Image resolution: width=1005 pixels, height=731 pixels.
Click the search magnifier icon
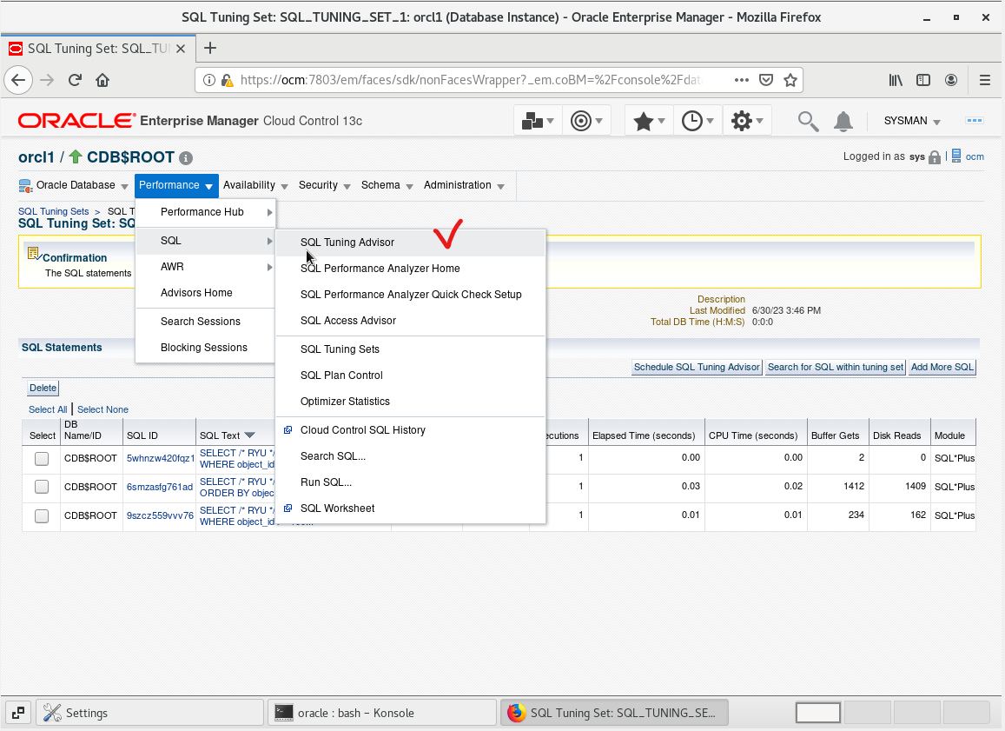click(x=808, y=121)
